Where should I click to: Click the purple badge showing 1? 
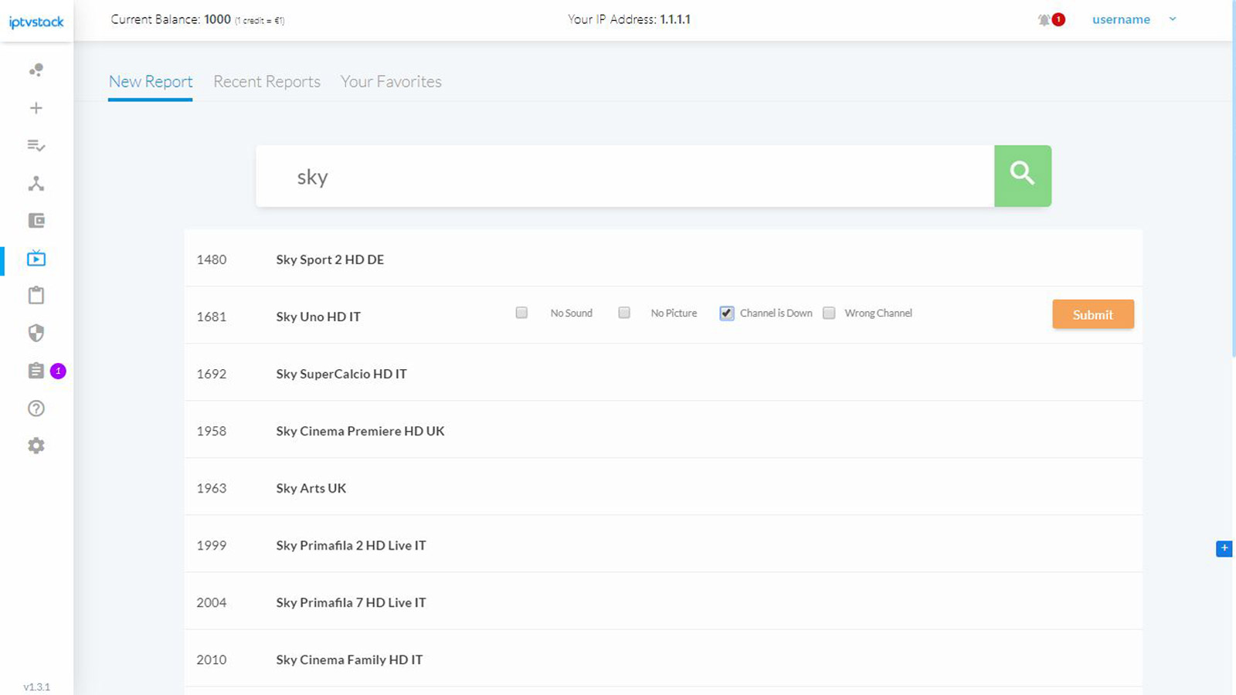coord(58,371)
